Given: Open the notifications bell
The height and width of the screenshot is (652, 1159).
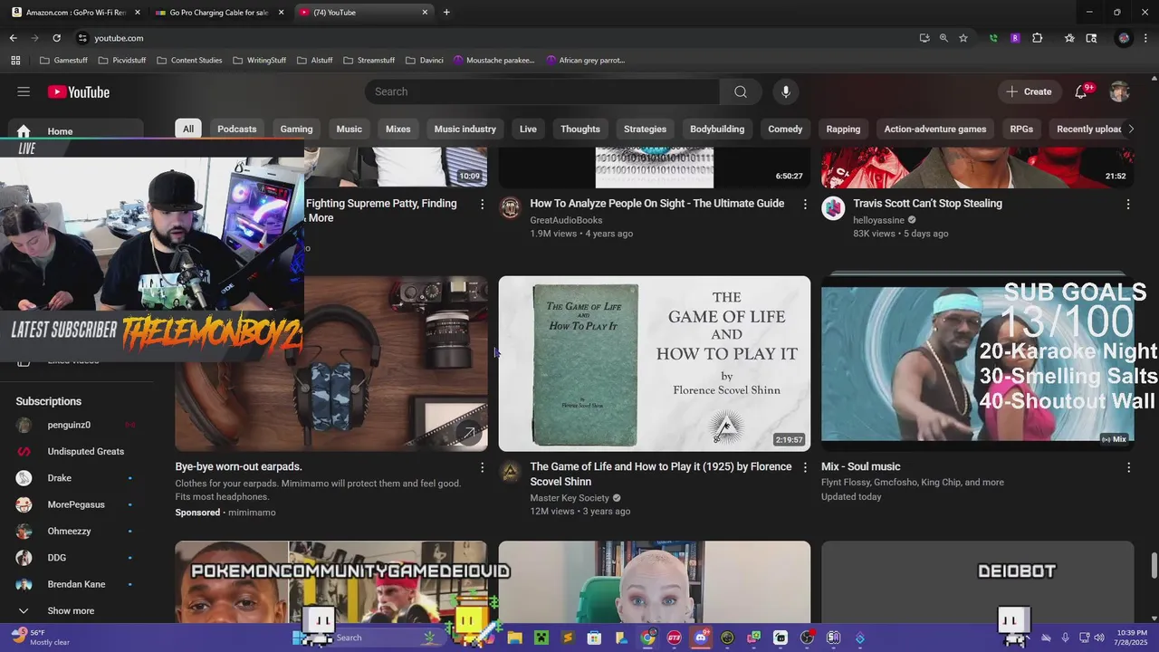Looking at the screenshot, I should pyautogui.click(x=1081, y=91).
